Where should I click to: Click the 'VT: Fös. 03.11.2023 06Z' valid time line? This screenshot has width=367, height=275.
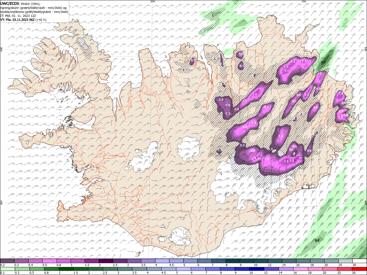[x=17, y=20]
